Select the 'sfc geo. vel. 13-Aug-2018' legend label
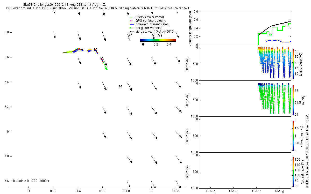 (154, 32)
